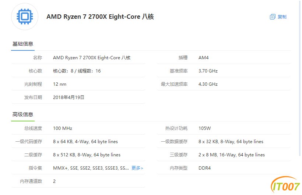The height and width of the screenshot is (195, 302).
Task: Click the base frequency 3.70 GHz
Action: 208,71
